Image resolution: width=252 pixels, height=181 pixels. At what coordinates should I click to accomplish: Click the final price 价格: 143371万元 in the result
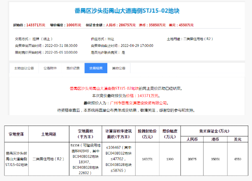pyautogui.click(x=143, y=96)
